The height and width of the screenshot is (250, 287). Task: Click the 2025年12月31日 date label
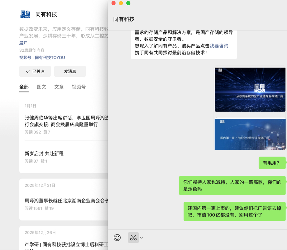pos(40,185)
